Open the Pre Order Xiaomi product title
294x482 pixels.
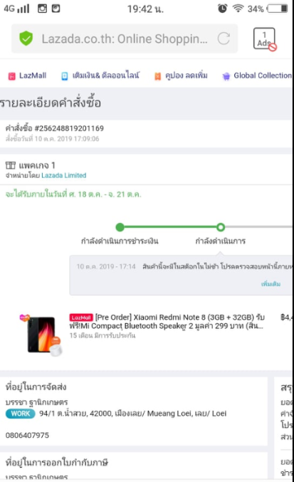click(167, 322)
